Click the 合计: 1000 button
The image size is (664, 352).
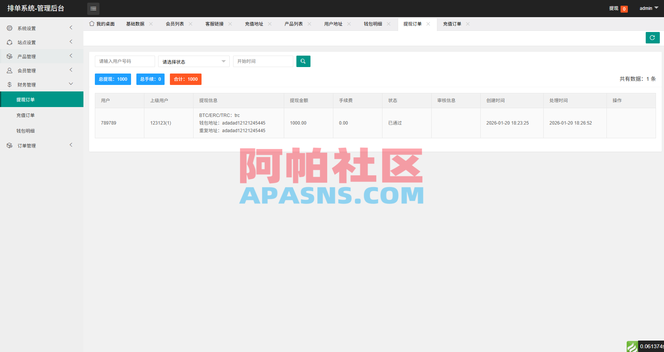pyautogui.click(x=186, y=79)
